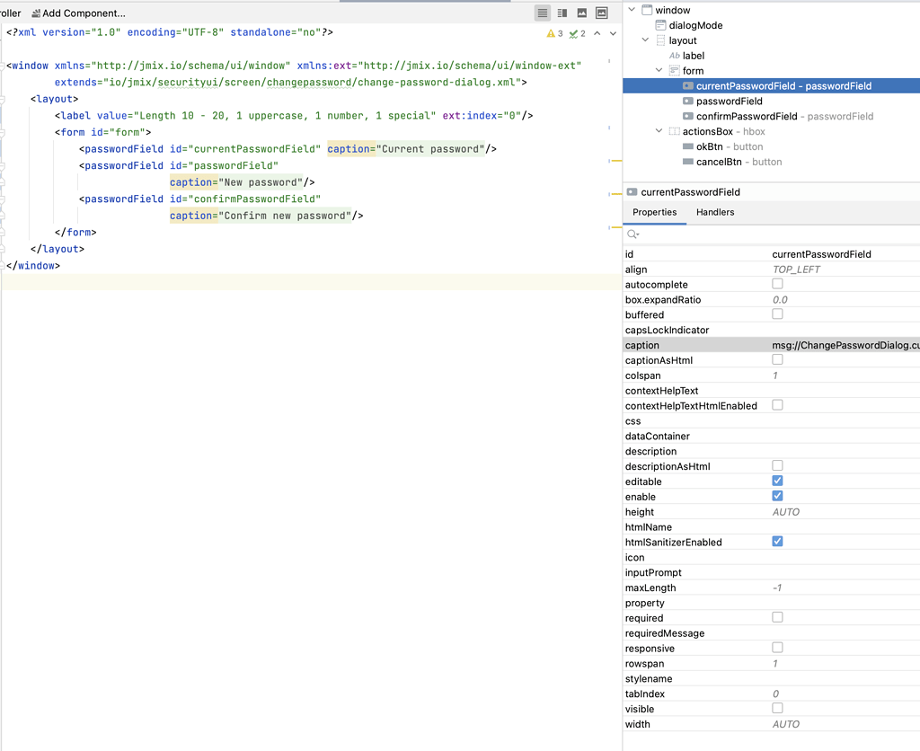Select the split editor and canvas view icon
Image resolution: width=920 pixels, height=751 pixels.
tap(562, 12)
